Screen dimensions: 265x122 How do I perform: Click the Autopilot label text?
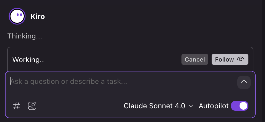[214, 106]
